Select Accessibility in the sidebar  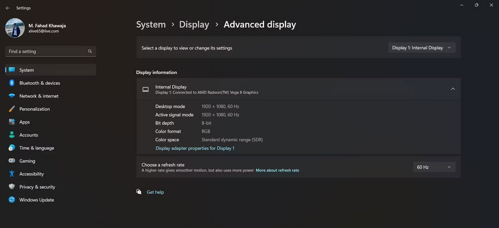point(50,174)
